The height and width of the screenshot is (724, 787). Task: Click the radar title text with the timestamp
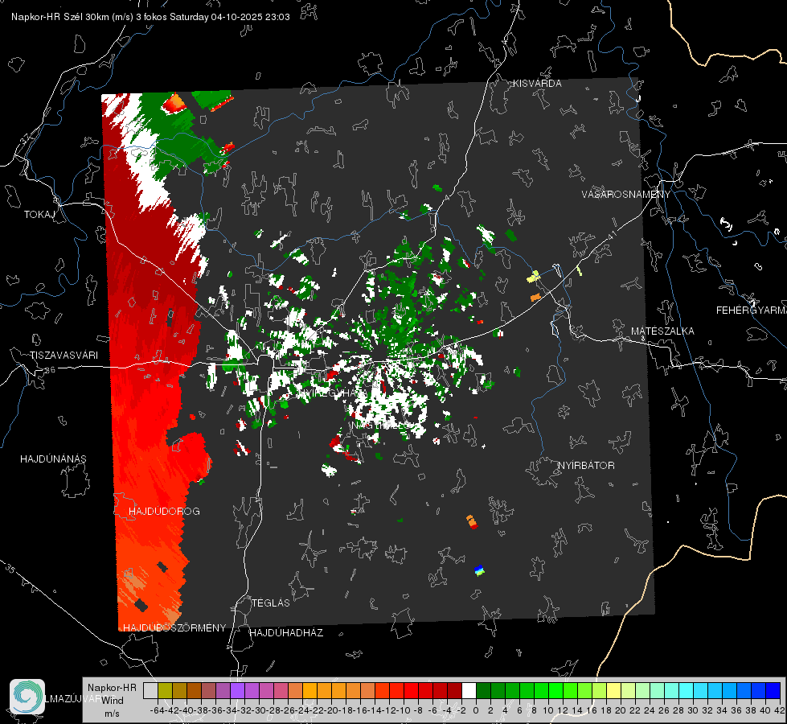150,17
